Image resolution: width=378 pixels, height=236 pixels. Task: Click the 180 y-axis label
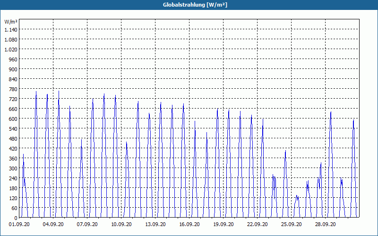13,188
